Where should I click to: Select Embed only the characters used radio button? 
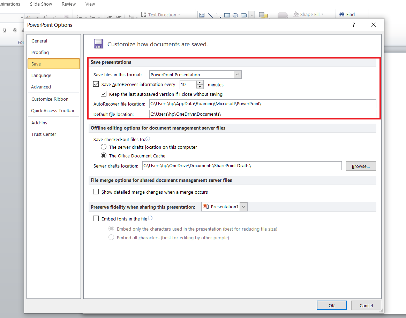[x=111, y=229]
